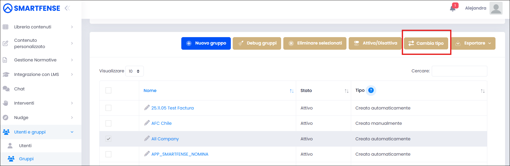This screenshot has height=166, width=510.
Task: Click the Cambia tipo button
Action: [x=426, y=43]
